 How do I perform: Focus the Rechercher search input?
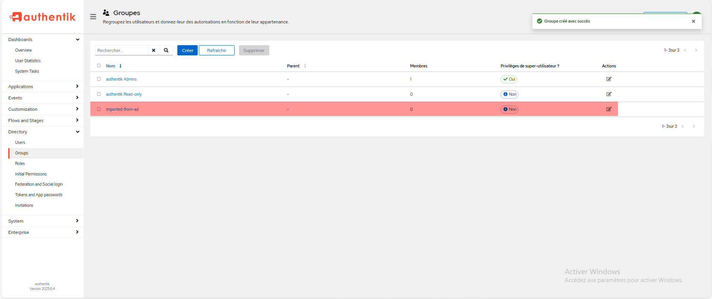tap(121, 50)
